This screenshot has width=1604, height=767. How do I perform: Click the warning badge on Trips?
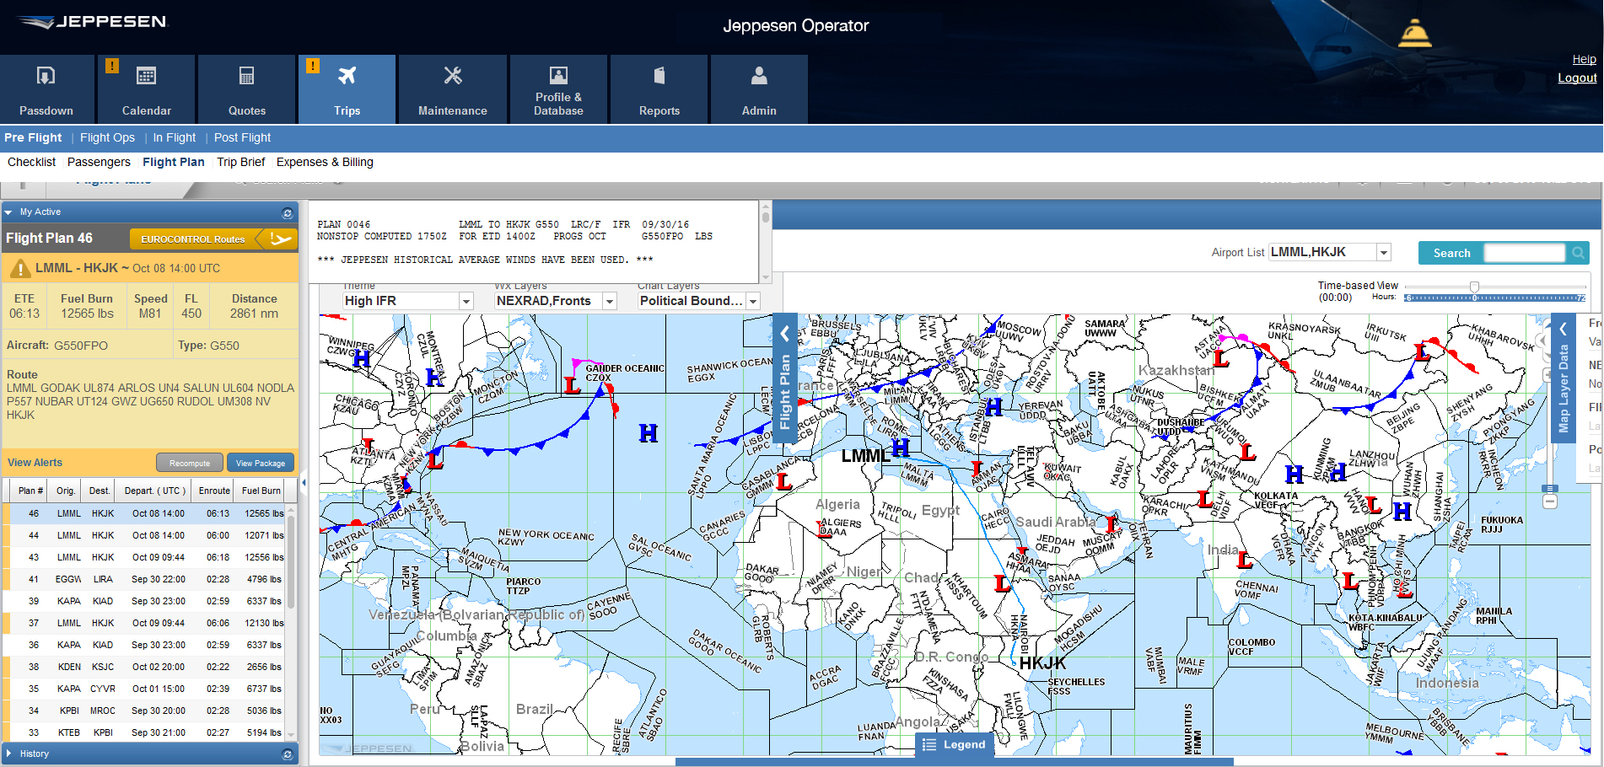tap(313, 66)
